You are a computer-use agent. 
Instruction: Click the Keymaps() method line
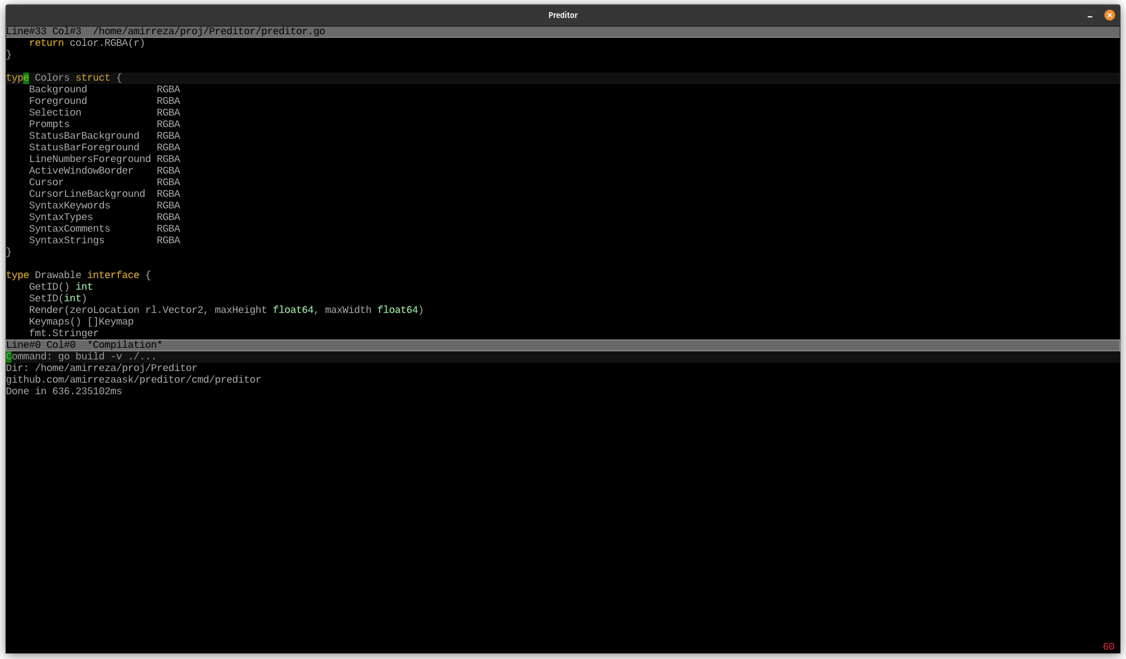tap(81, 322)
